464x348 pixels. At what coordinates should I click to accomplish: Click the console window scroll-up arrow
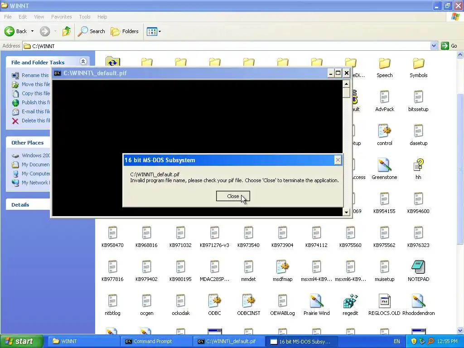coord(346,84)
